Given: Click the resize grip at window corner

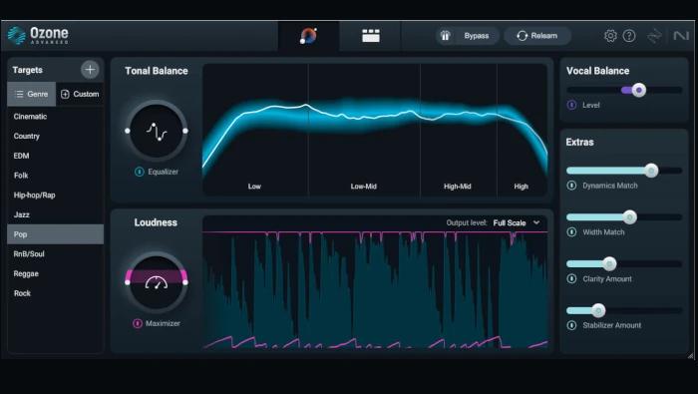Looking at the screenshot, I should coord(690,355).
